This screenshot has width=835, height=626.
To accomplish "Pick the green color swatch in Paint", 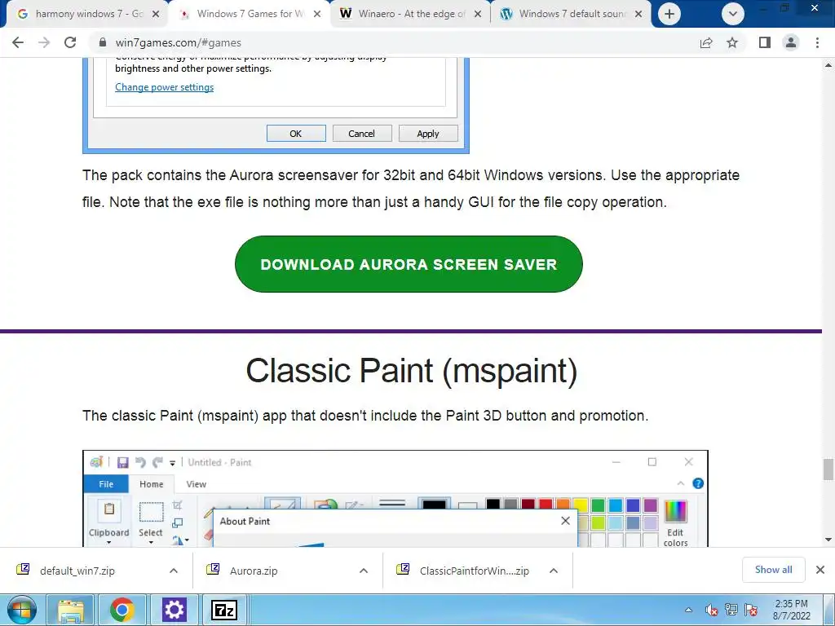I will pos(598,505).
